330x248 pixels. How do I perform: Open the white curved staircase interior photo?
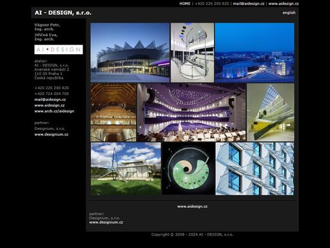(x=192, y=53)
